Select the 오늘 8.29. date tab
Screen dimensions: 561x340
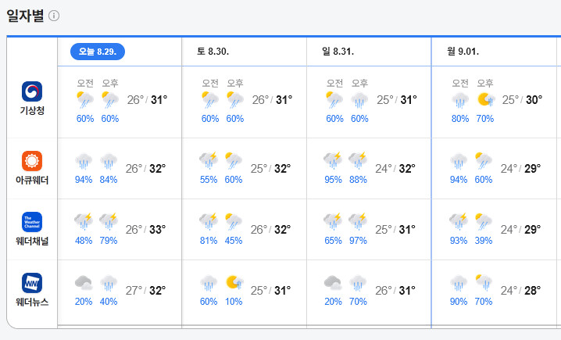pos(98,52)
